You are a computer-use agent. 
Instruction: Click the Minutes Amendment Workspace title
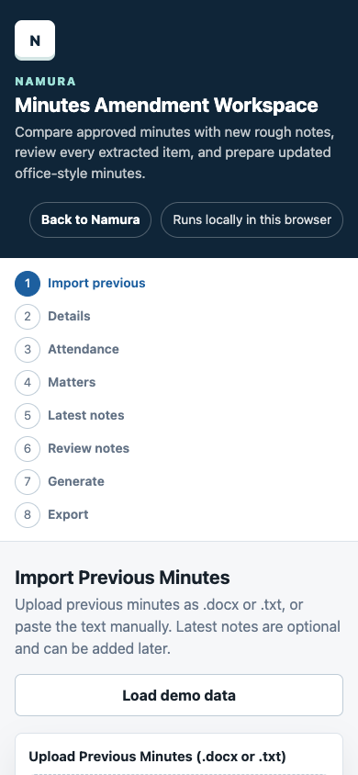[166, 106]
